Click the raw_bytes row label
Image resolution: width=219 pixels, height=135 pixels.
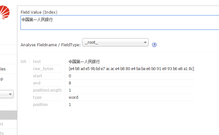coord(43,69)
